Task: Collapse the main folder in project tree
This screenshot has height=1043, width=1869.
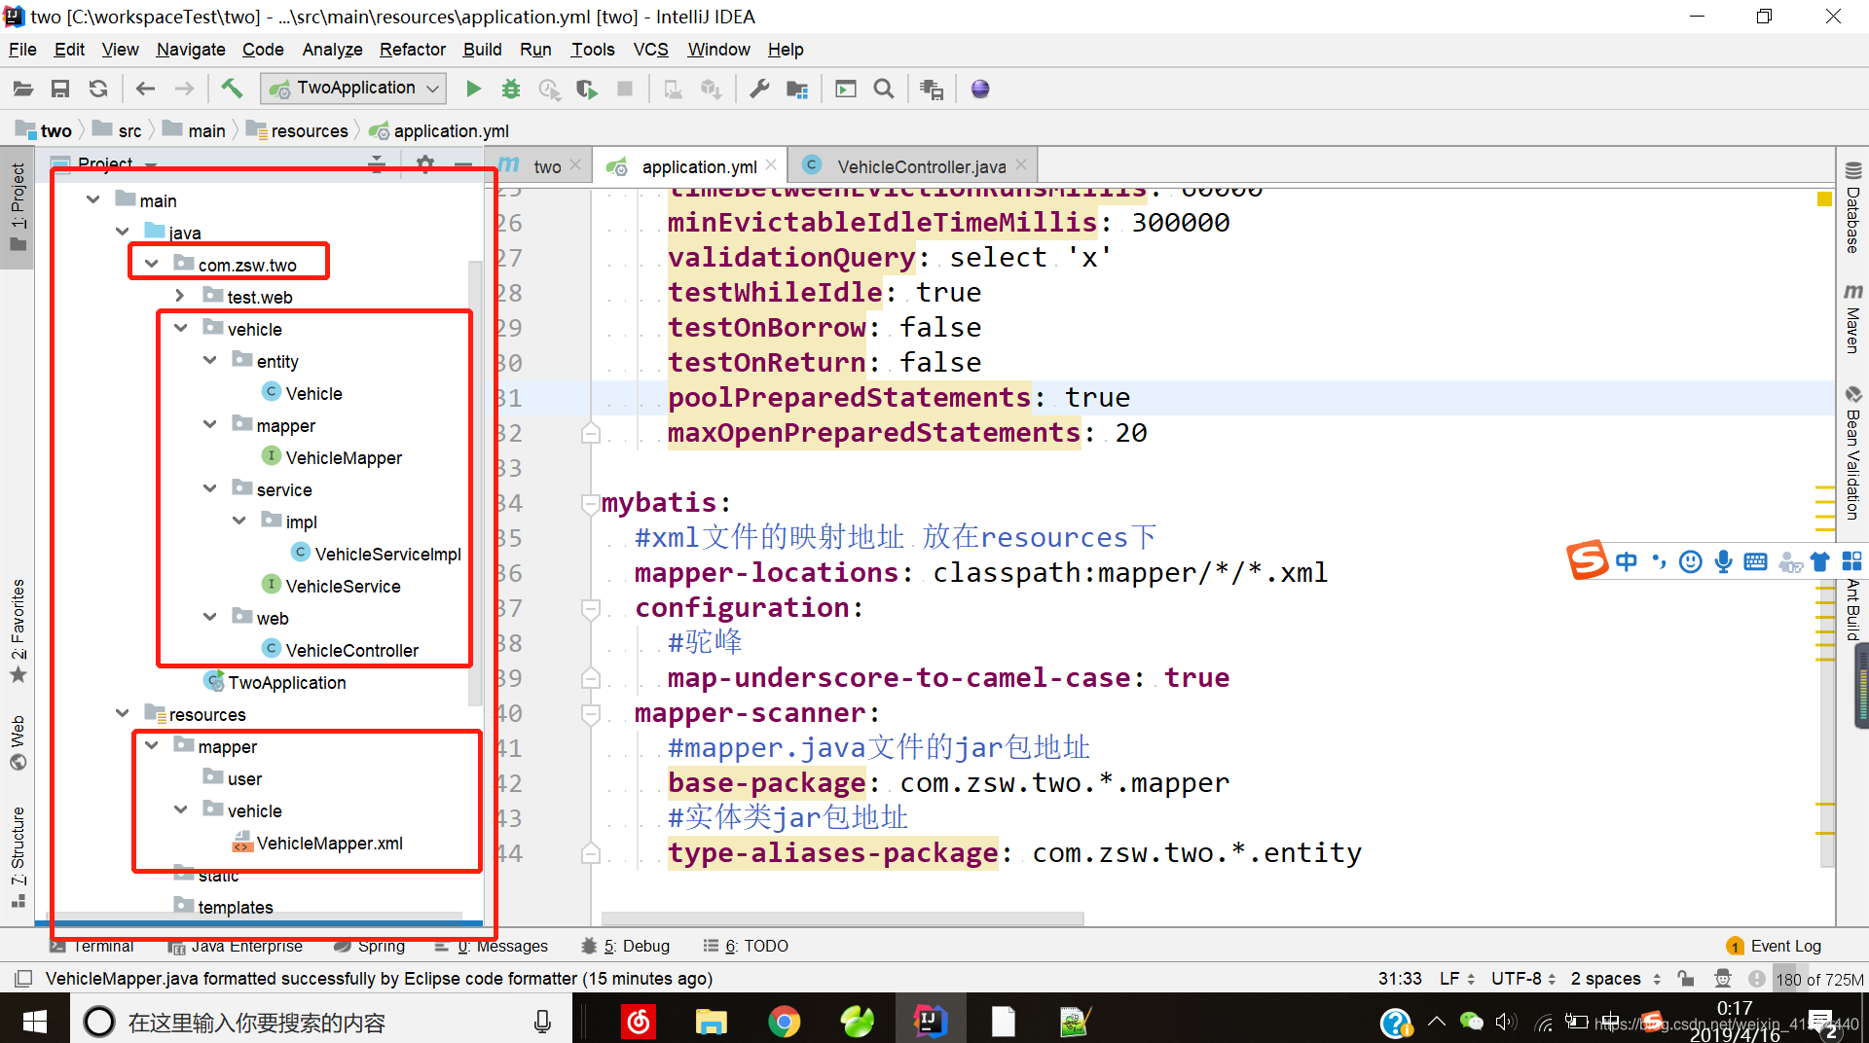Action: point(93,199)
